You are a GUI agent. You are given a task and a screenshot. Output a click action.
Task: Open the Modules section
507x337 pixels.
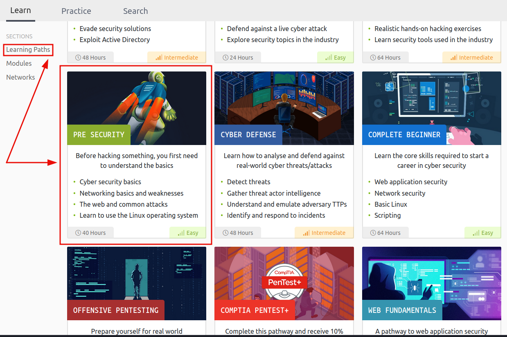(19, 63)
